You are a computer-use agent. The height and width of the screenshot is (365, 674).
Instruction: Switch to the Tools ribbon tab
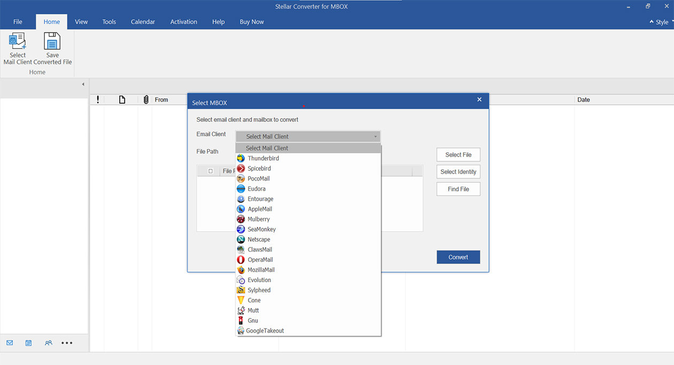point(109,22)
